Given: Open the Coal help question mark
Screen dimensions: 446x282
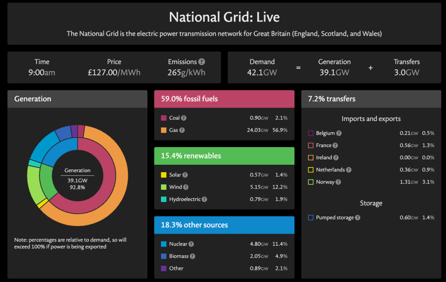Looking at the screenshot, I should [x=184, y=118].
